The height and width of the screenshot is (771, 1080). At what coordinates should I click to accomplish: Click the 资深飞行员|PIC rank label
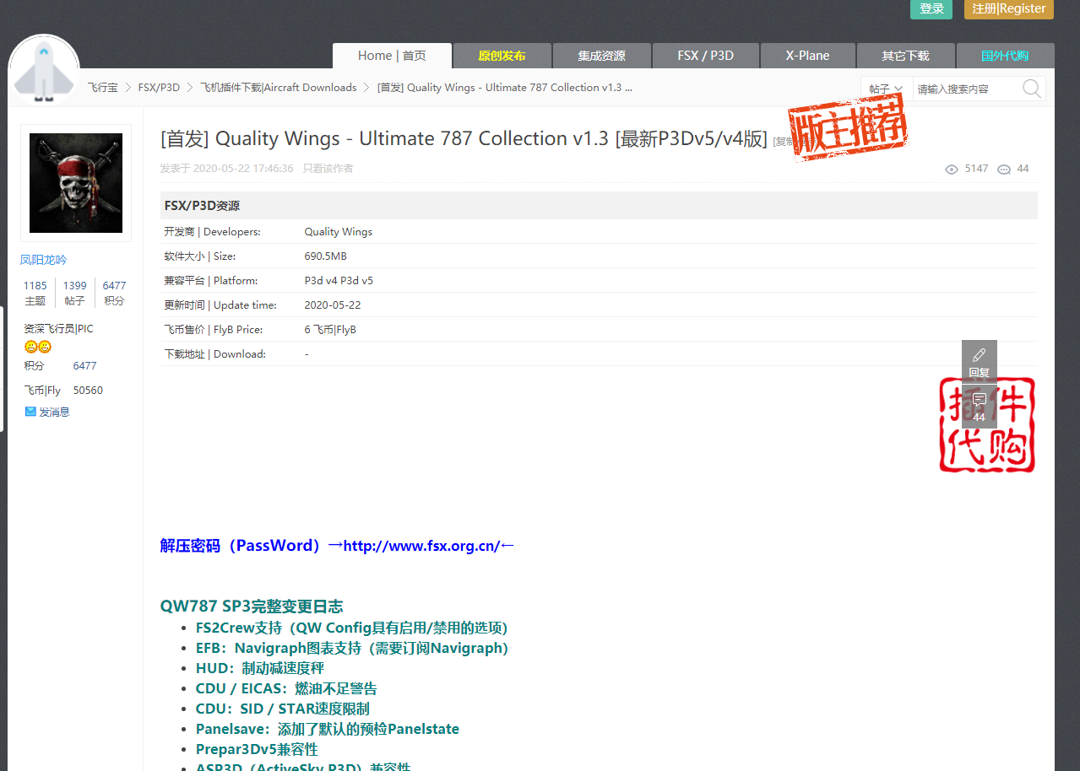(58, 329)
